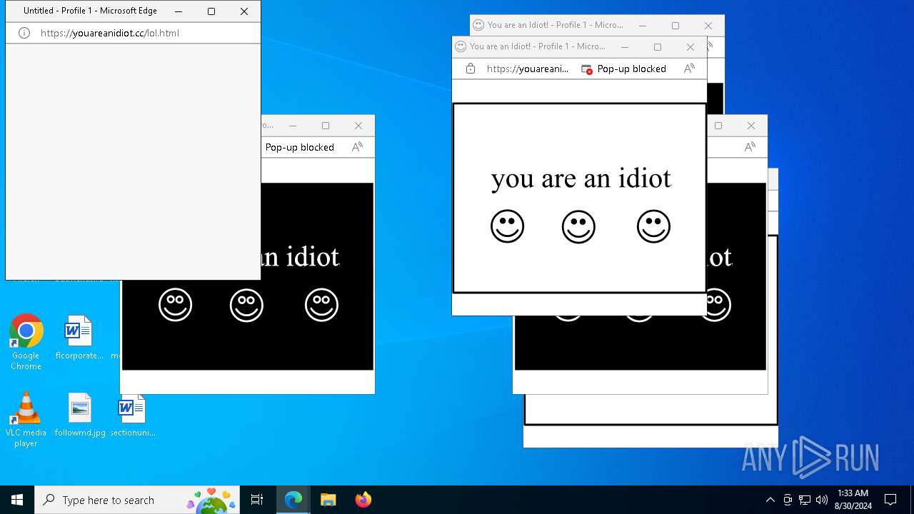Screen dimensions: 914x514
Task: Click Microsoft Edge taskbar icon
Action: 293,500
